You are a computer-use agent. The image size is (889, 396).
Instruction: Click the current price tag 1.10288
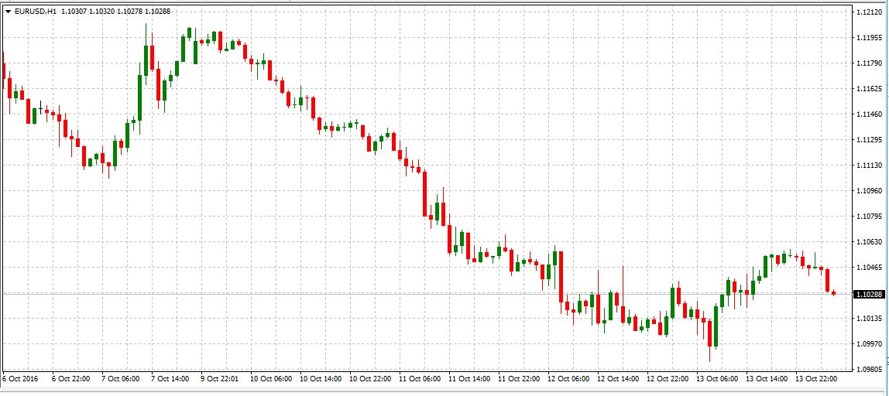870,294
